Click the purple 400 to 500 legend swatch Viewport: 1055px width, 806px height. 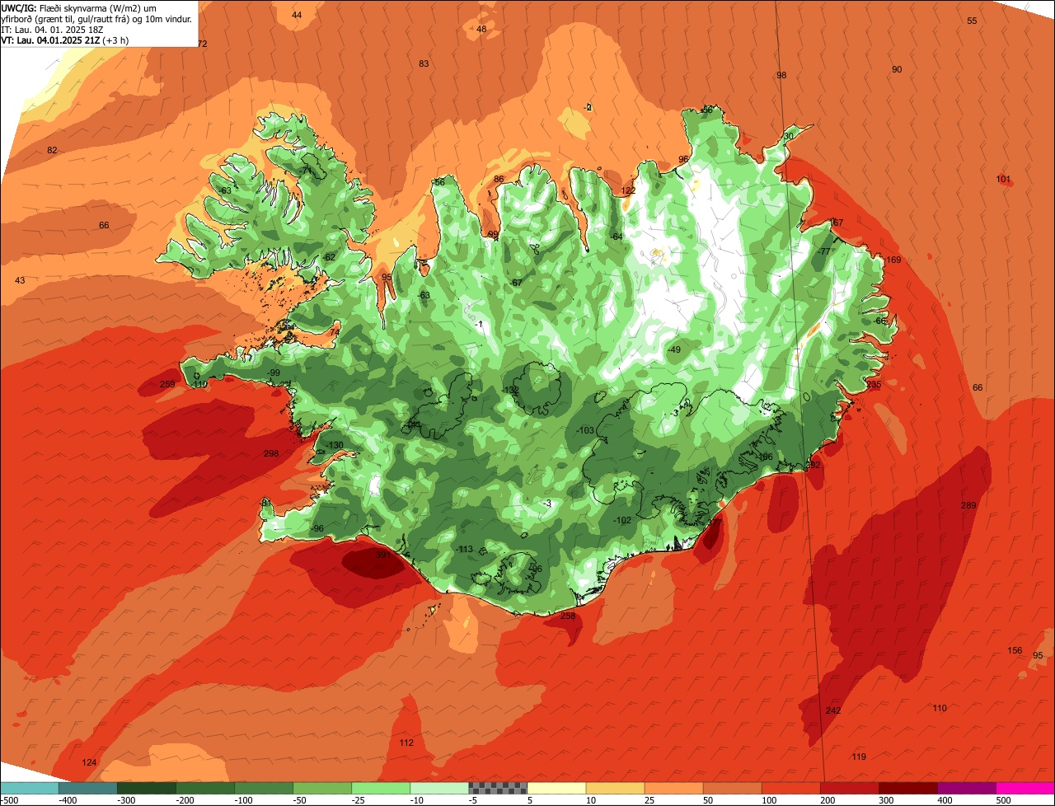(x=967, y=787)
